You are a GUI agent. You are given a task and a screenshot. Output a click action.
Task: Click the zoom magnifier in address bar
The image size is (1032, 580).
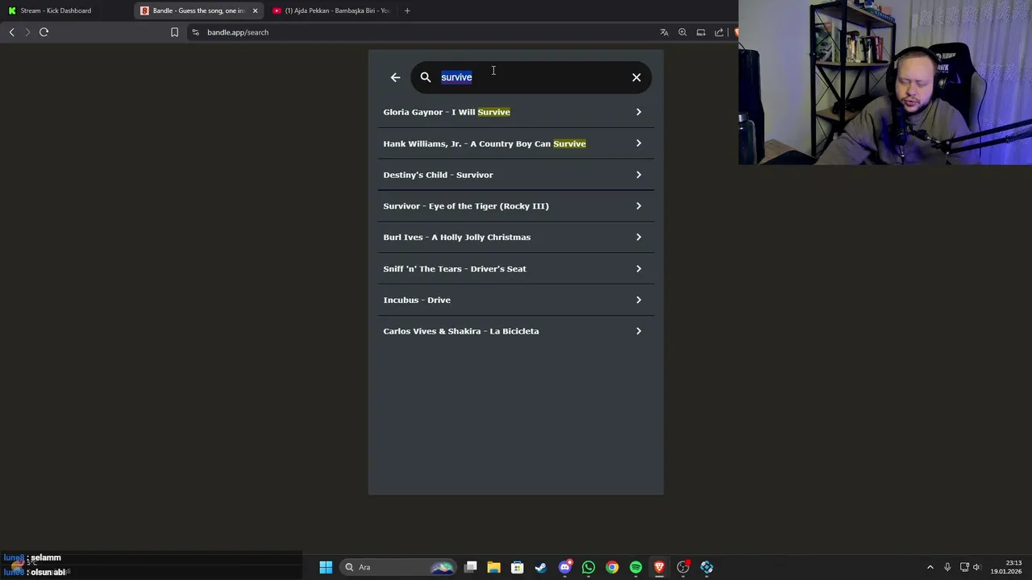coord(682,32)
